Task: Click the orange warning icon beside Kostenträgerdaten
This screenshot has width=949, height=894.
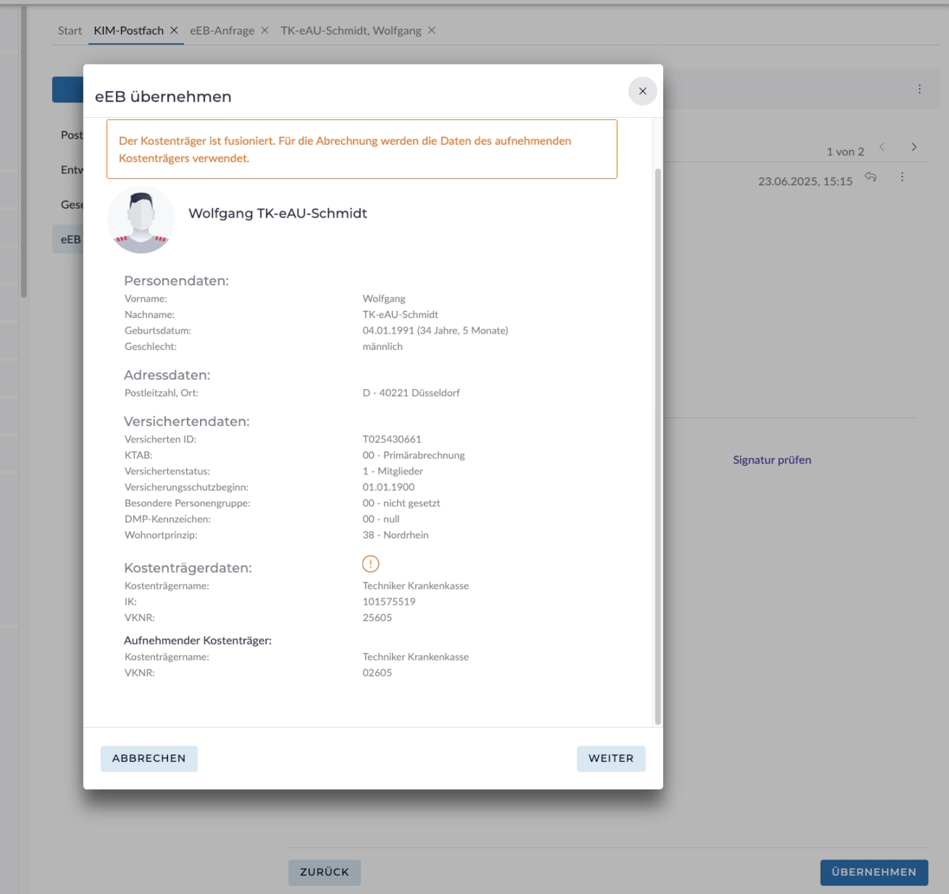Action: [371, 564]
